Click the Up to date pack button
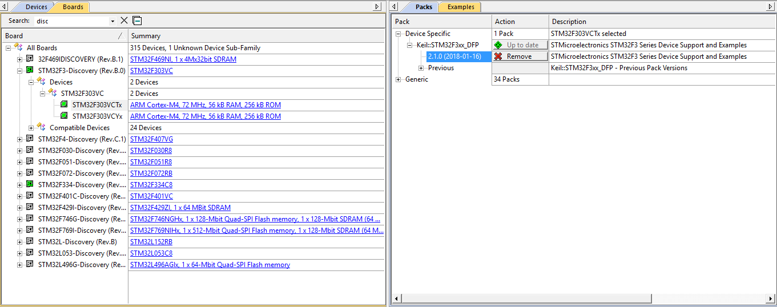Image resolution: width=777 pixels, height=307 pixels. (520, 45)
